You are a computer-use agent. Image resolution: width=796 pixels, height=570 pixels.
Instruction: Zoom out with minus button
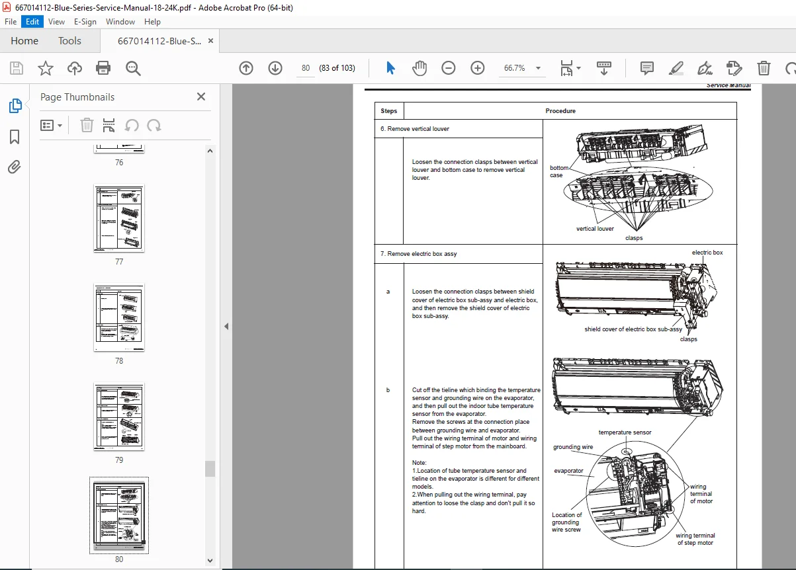click(x=449, y=67)
